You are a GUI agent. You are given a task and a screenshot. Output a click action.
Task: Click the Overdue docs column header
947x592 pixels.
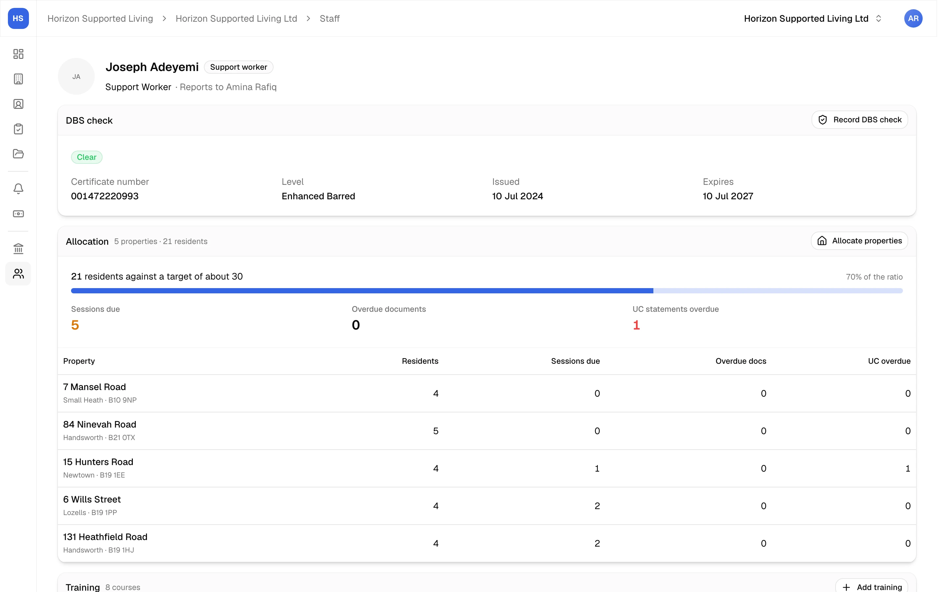pyautogui.click(x=741, y=361)
